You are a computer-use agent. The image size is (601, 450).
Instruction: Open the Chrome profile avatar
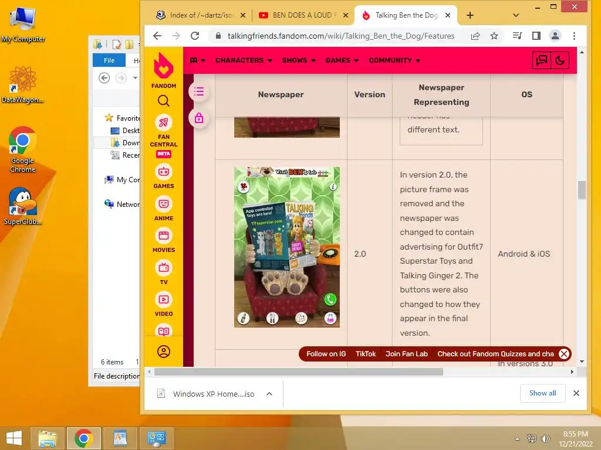pyautogui.click(x=555, y=36)
